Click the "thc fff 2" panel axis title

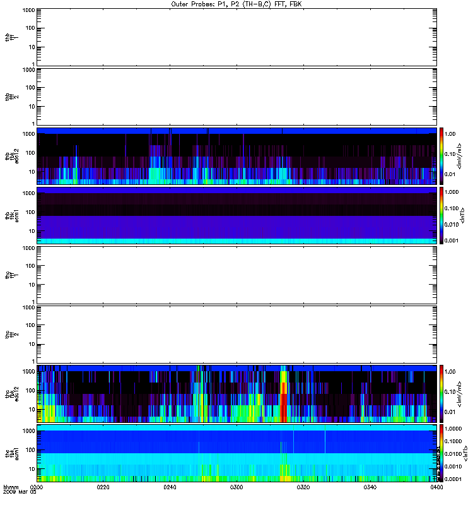(11, 335)
